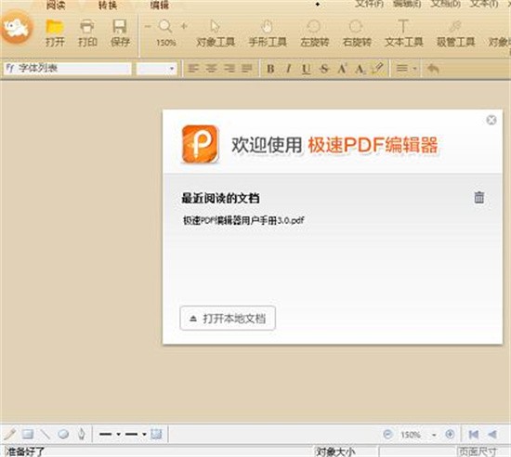Align text left
This screenshot has width=511, height=457.
click(193, 69)
